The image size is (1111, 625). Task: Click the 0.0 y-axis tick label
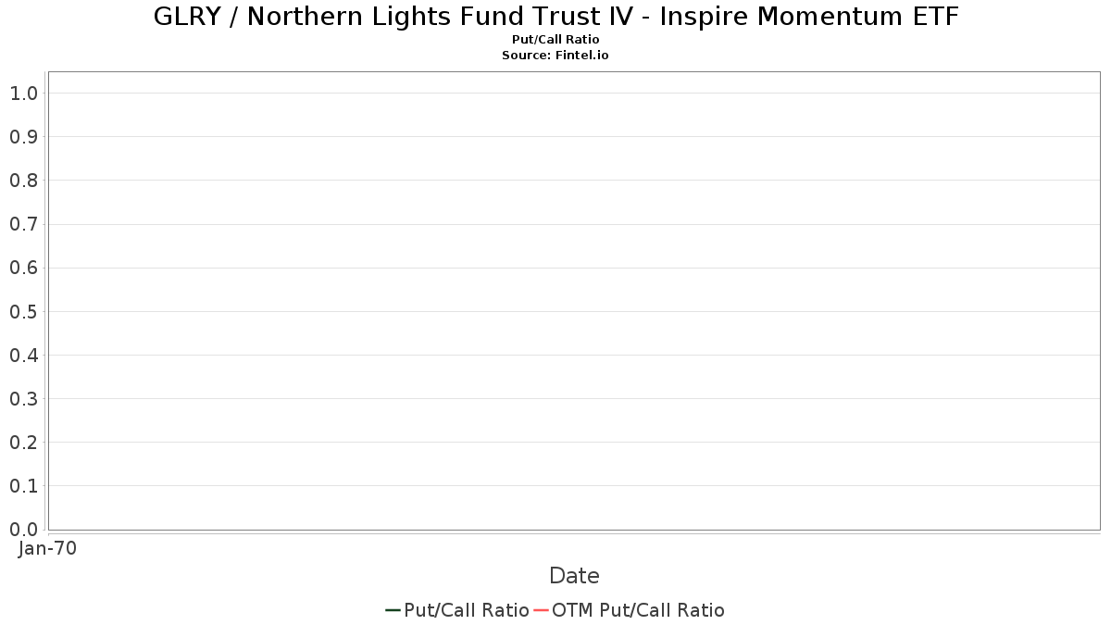pos(23,530)
